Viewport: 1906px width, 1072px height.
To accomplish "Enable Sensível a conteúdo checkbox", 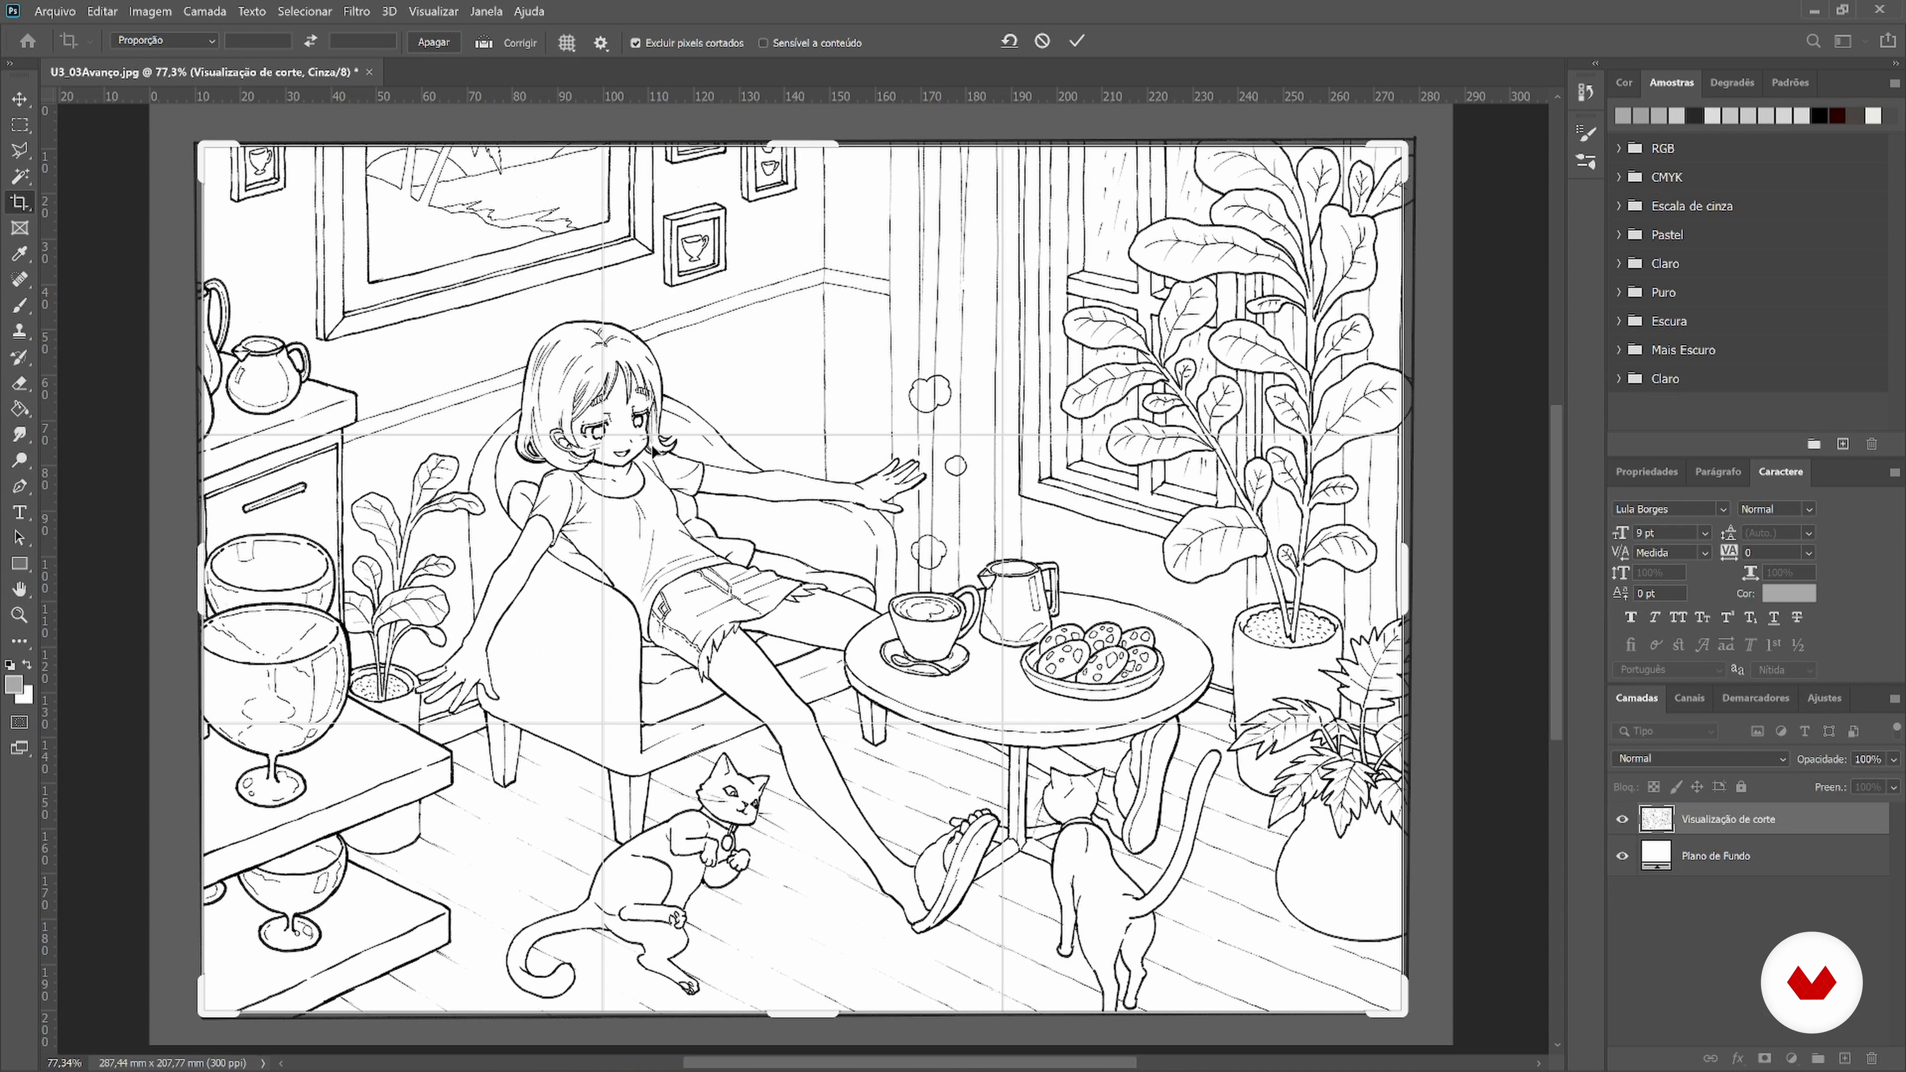I will point(763,43).
